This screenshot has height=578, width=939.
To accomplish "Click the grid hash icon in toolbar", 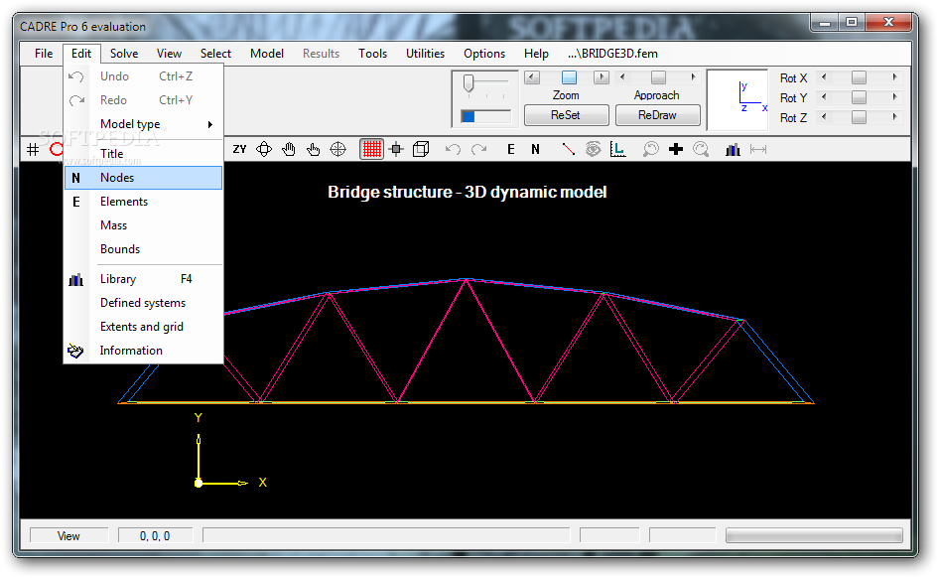I will pyautogui.click(x=33, y=150).
